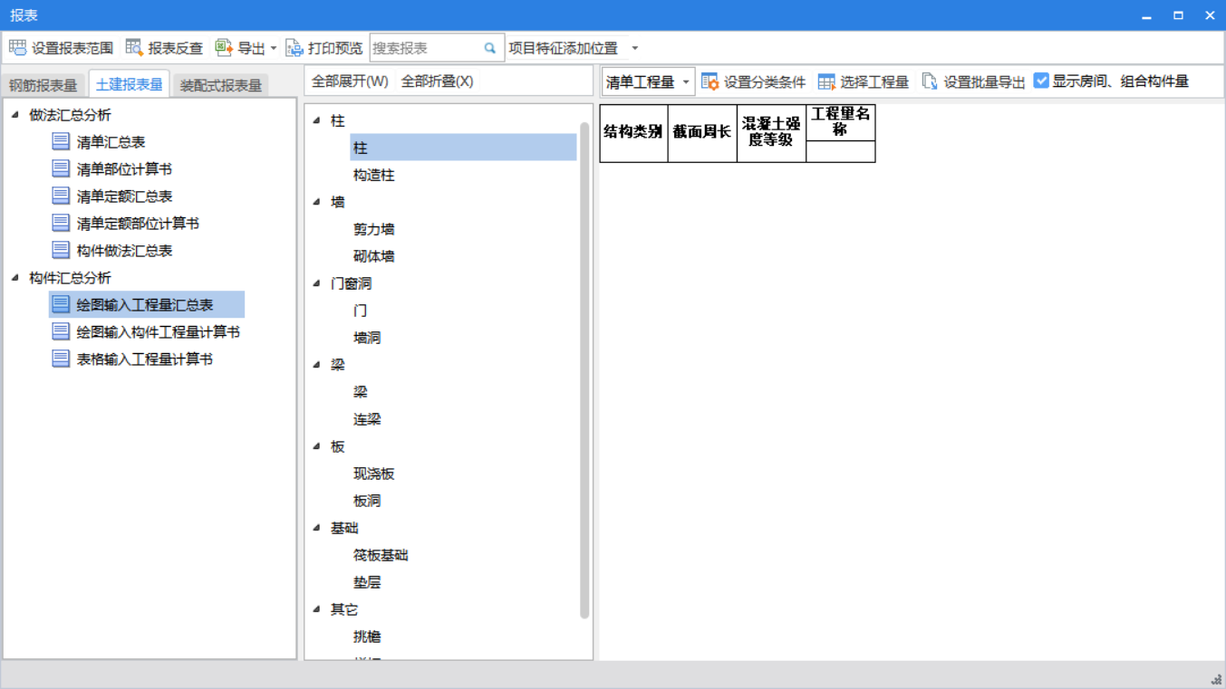The image size is (1226, 689).
Task: Click the magnifier icon in search box
Action: point(490,48)
